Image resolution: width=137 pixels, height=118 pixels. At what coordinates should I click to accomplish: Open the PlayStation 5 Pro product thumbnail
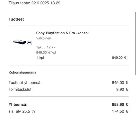(23, 42)
